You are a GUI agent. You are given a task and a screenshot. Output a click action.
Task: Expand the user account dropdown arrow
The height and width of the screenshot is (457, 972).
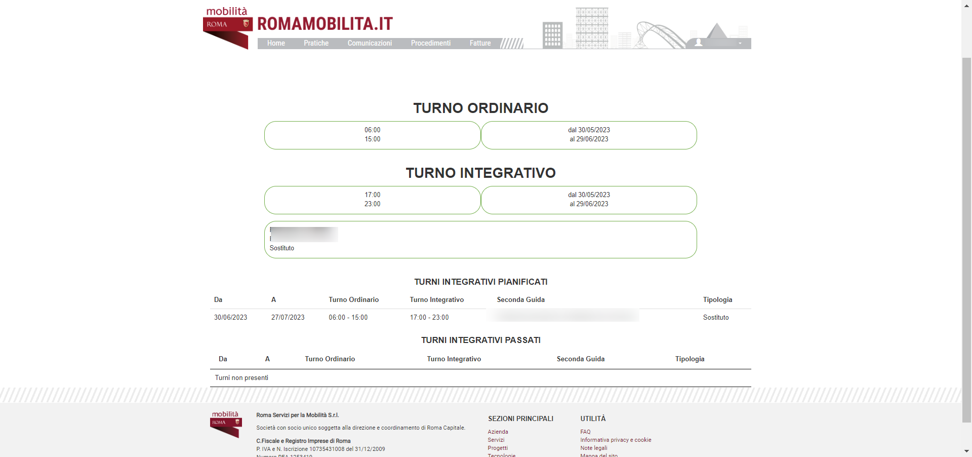coord(740,44)
